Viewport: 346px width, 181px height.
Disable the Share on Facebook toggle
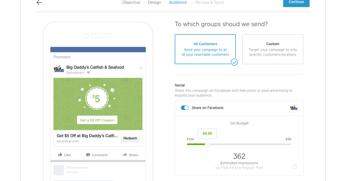pyautogui.click(x=185, y=108)
